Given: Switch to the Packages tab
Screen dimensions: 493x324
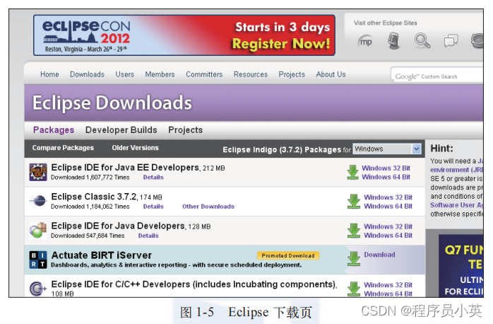Looking at the screenshot, I should [54, 129].
